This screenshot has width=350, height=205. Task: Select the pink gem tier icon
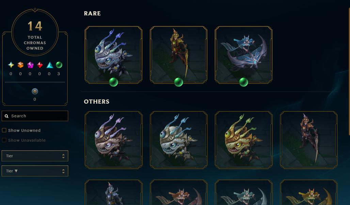pyautogui.click(x=30, y=65)
